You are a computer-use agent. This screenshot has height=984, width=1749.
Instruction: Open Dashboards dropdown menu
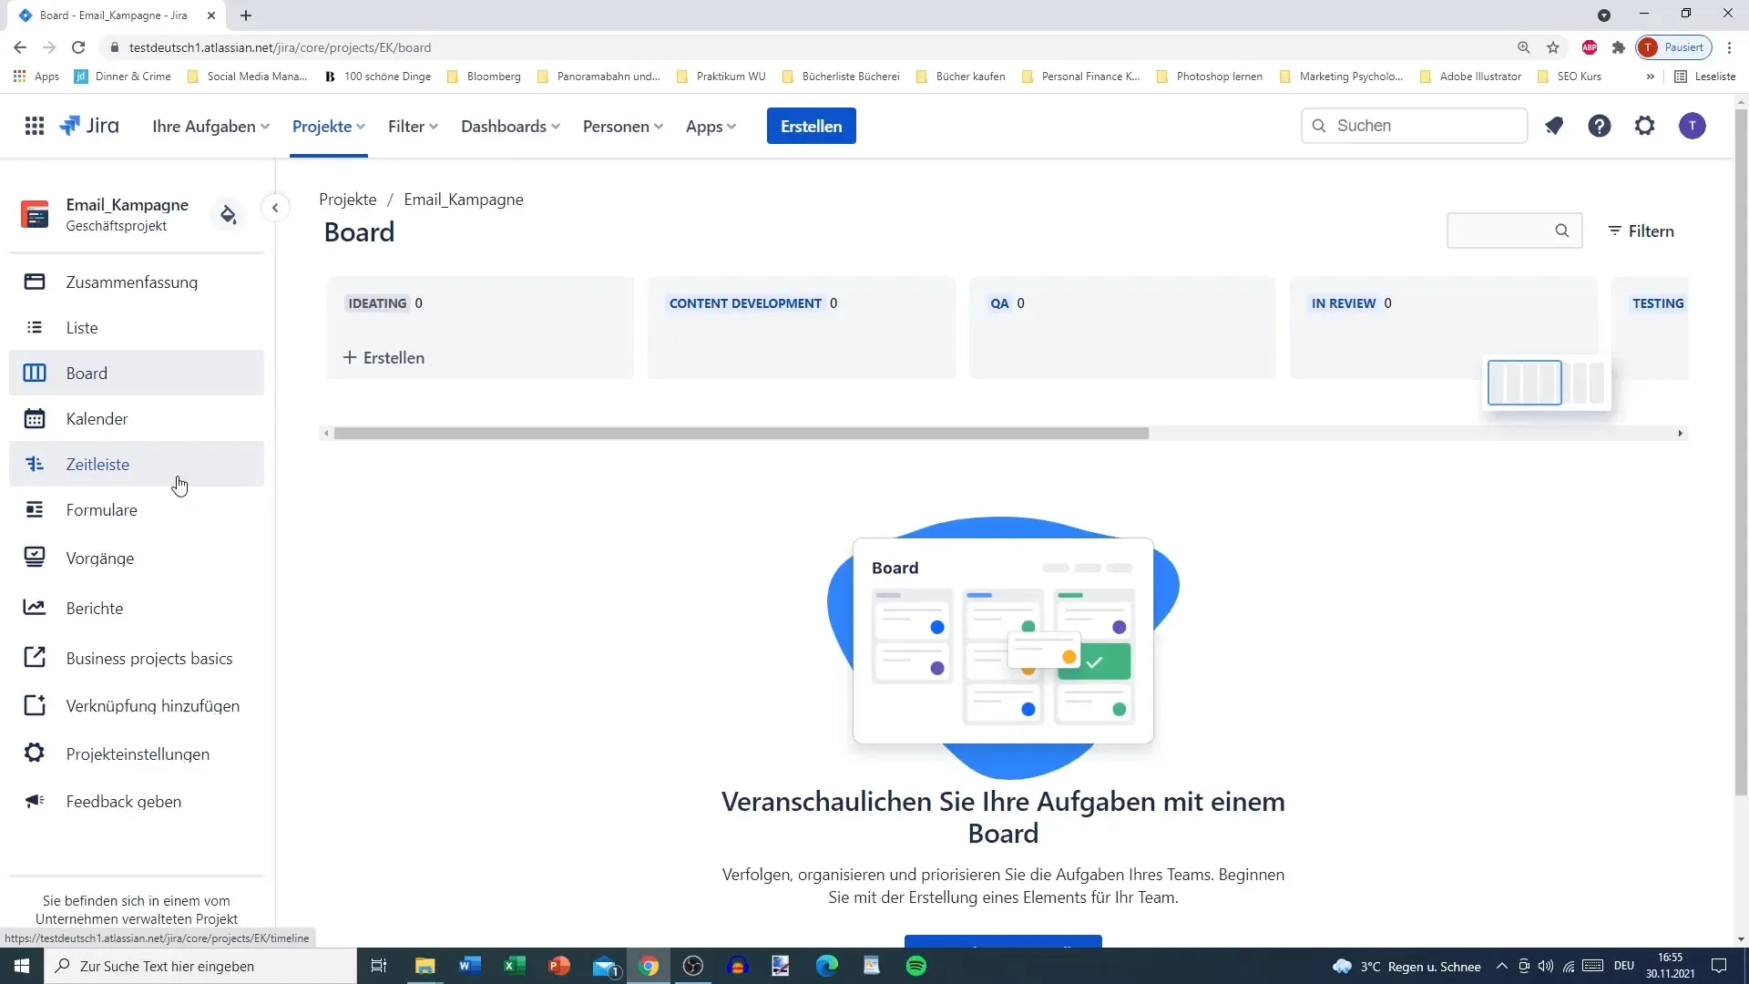pos(510,126)
